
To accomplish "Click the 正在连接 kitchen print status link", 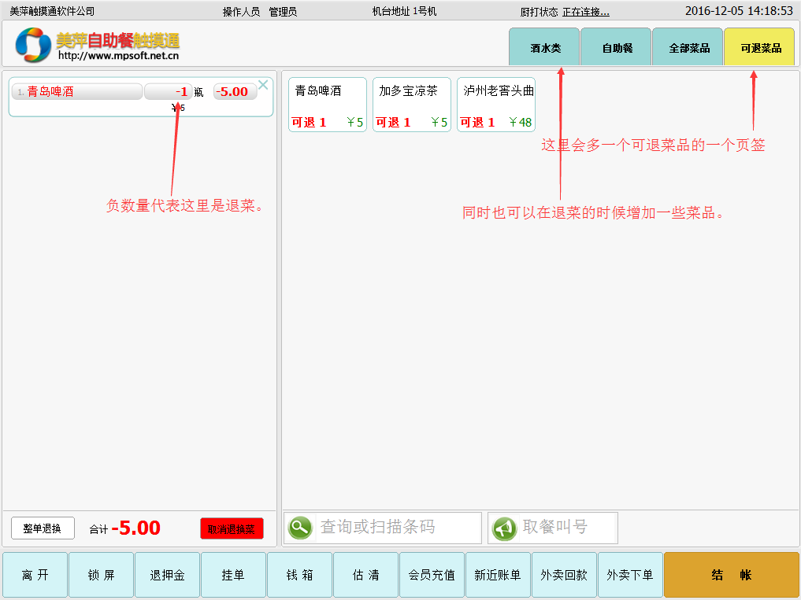I will click(x=585, y=12).
